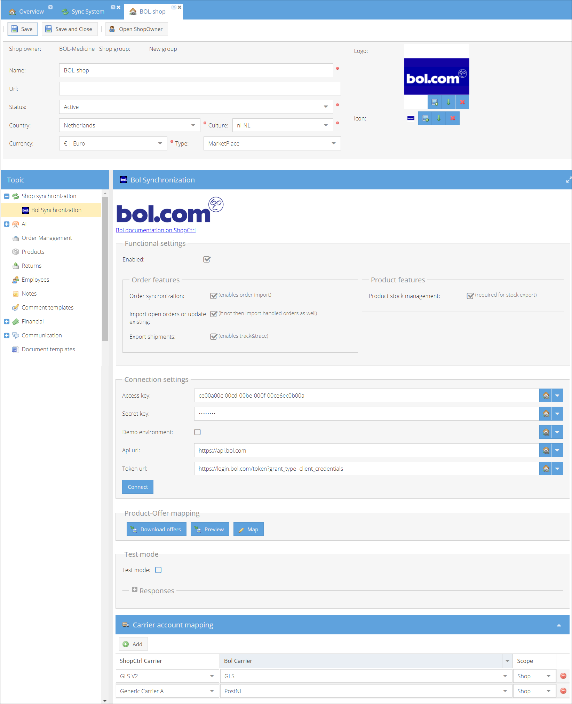The height and width of the screenshot is (704, 572).
Task: Open the Products topic
Action: (x=33, y=252)
